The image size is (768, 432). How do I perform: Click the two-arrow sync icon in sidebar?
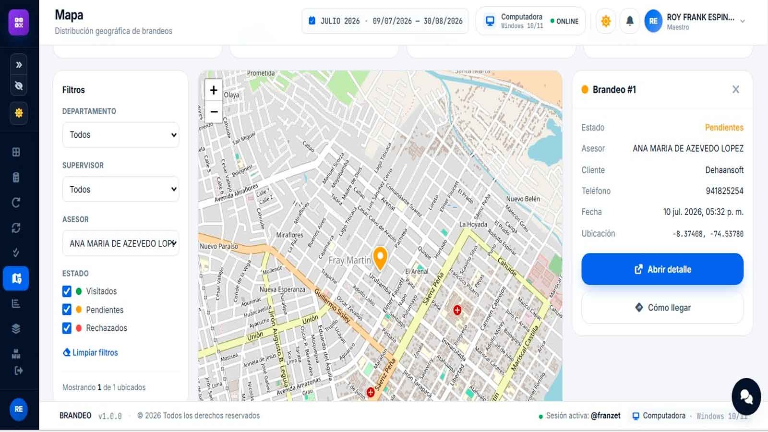pyautogui.click(x=16, y=228)
